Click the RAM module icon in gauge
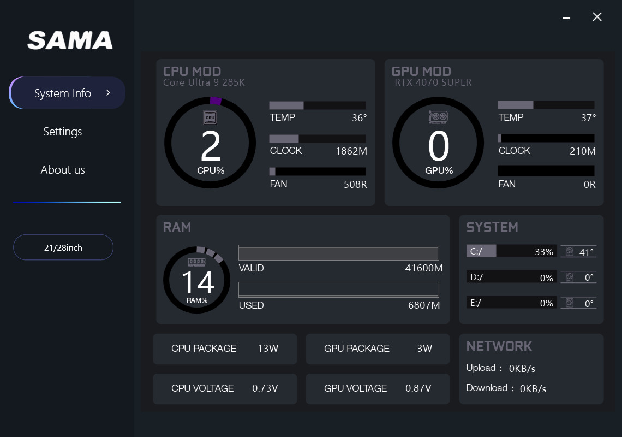 [196, 262]
